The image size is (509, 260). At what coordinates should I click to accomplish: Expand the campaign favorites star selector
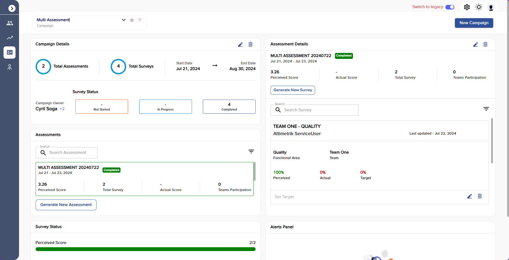132,20
